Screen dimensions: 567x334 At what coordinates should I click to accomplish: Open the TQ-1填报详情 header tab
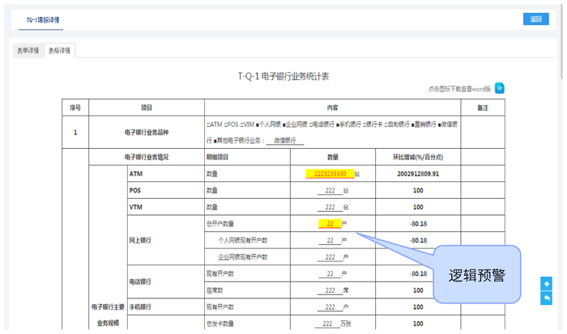click(x=41, y=20)
